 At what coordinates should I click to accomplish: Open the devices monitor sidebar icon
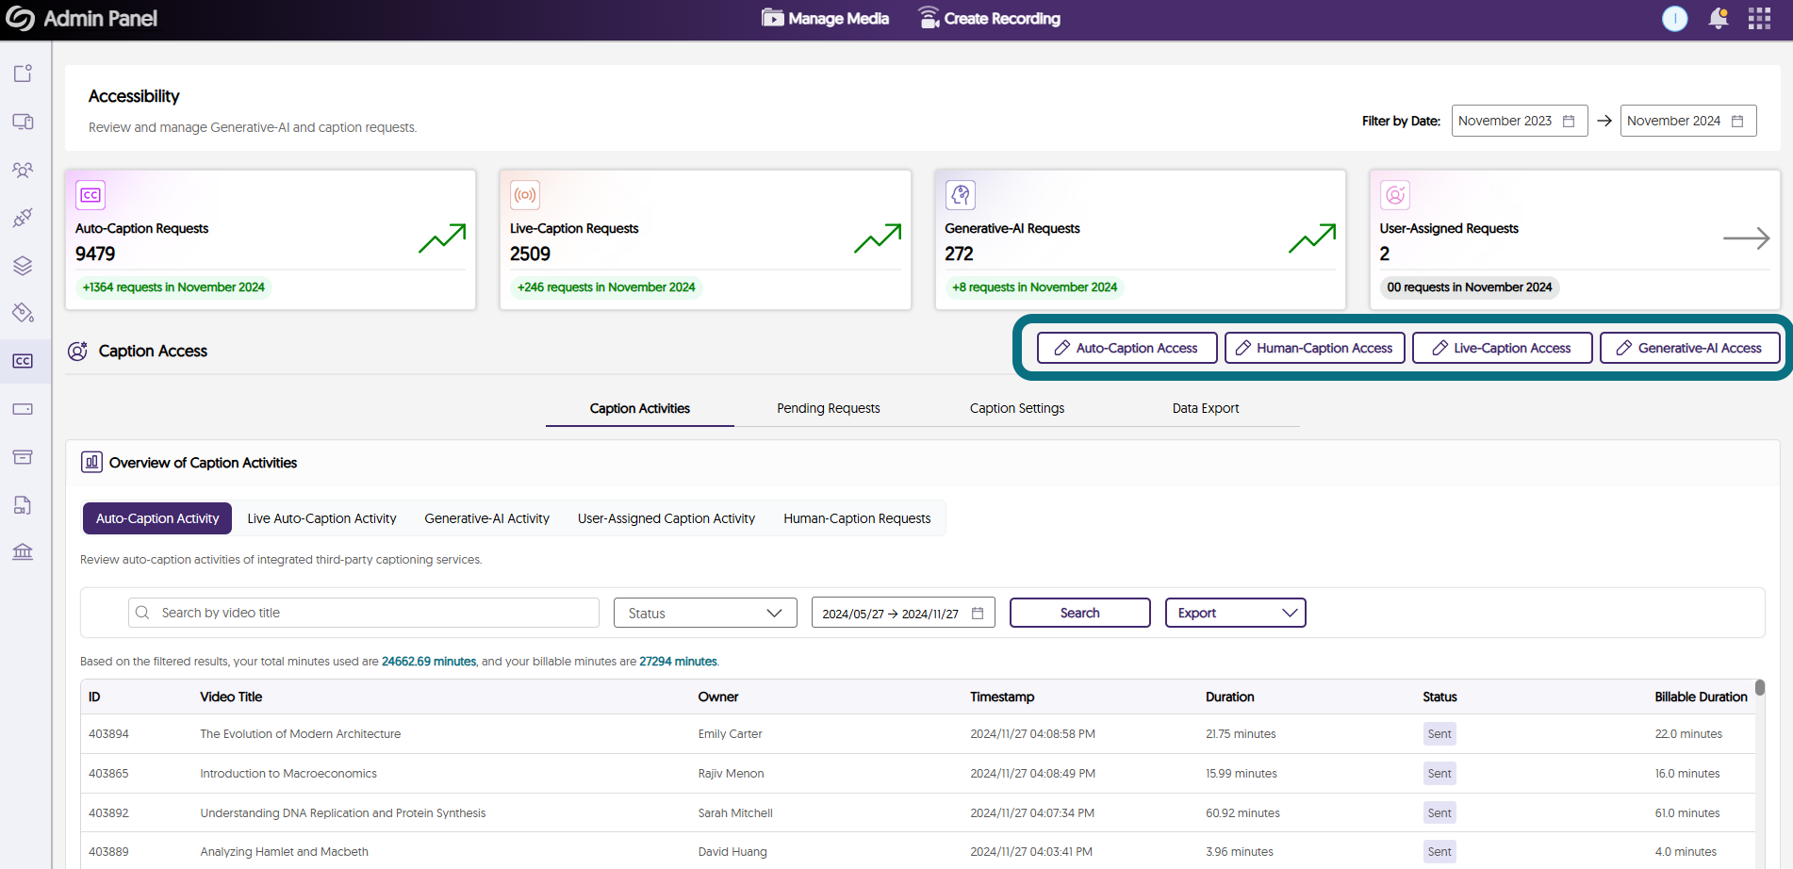pos(23,122)
